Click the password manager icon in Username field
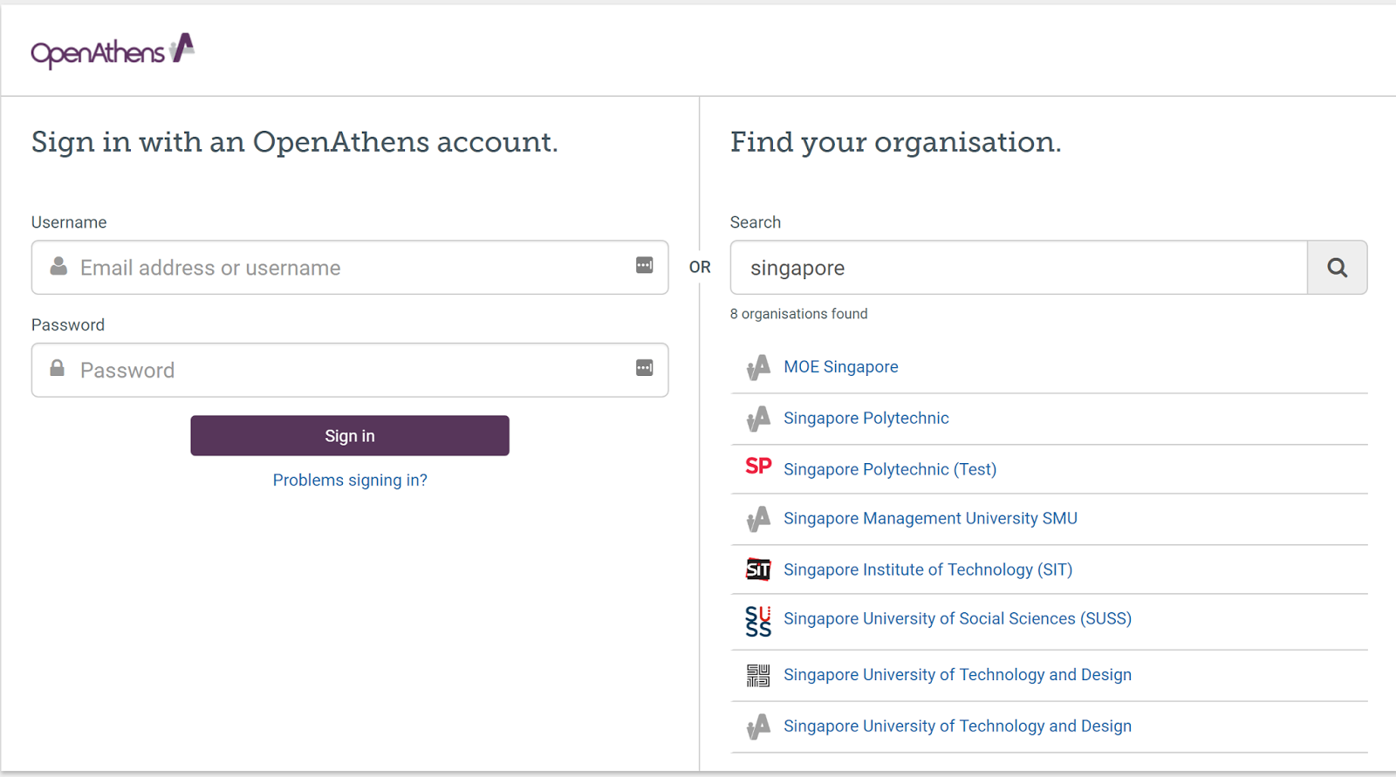The image size is (1396, 777). (644, 265)
